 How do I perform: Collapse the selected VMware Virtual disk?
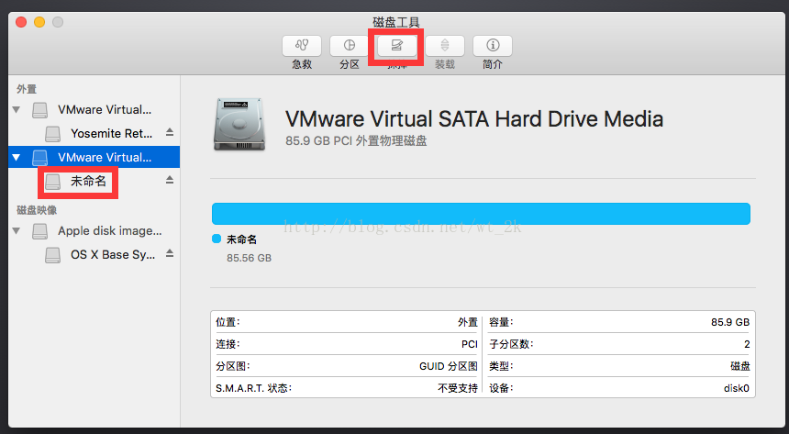[x=17, y=158]
